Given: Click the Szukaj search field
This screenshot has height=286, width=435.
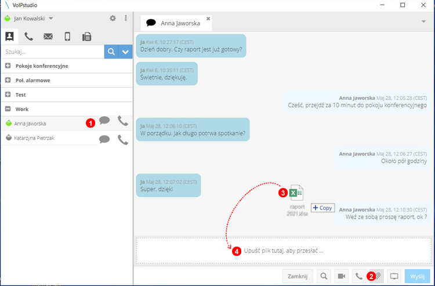Looking at the screenshot, I should 52,52.
